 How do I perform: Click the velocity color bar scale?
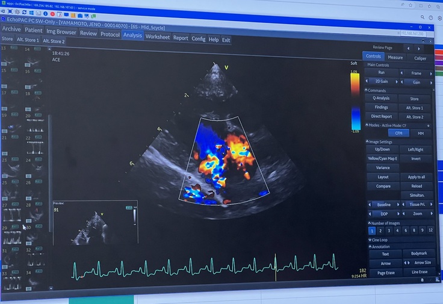coord(355,101)
